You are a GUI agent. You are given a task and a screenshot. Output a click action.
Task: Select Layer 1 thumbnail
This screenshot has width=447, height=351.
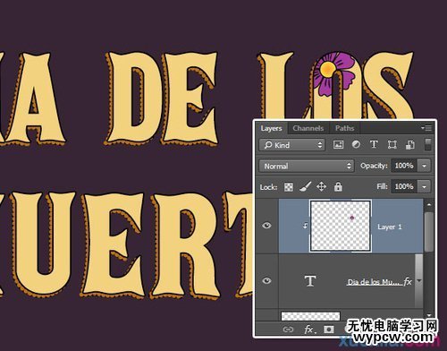point(341,226)
